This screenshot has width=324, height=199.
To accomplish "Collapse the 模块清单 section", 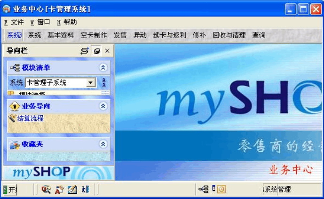I will pyautogui.click(x=103, y=68).
